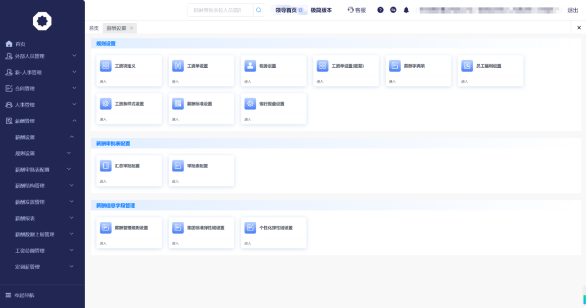Click the help question mark icon
586x308 pixels.
(380, 10)
